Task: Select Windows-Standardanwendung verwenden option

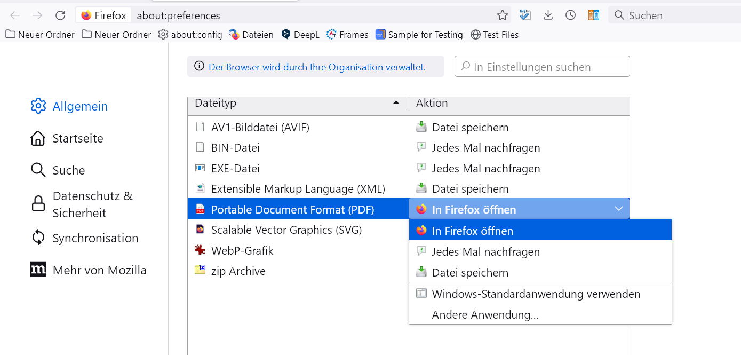Action: [536, 294]
